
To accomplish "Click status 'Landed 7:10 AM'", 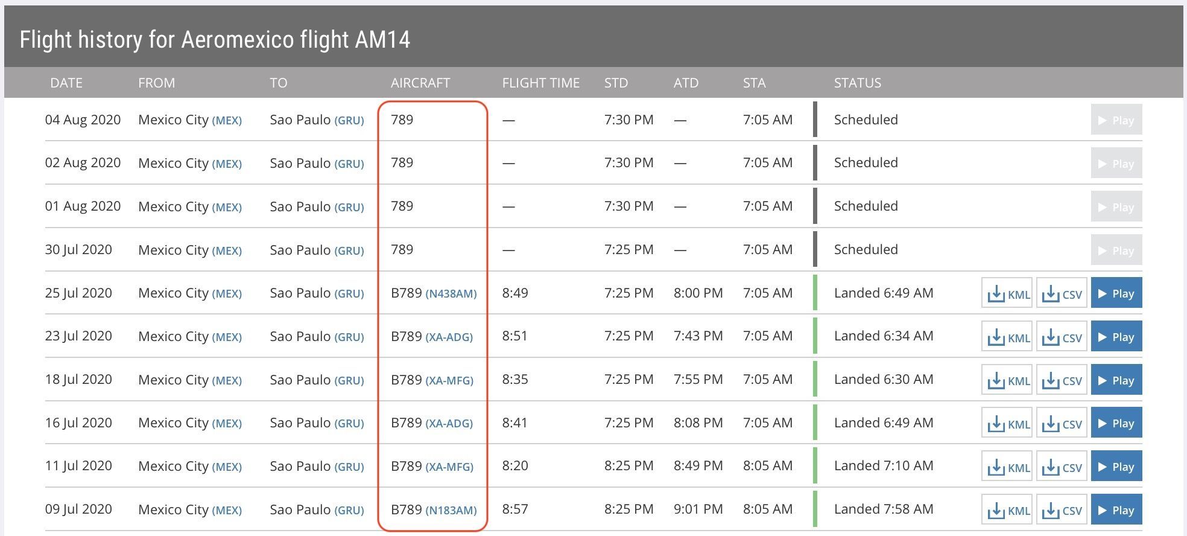I will [x=884, y=465].
